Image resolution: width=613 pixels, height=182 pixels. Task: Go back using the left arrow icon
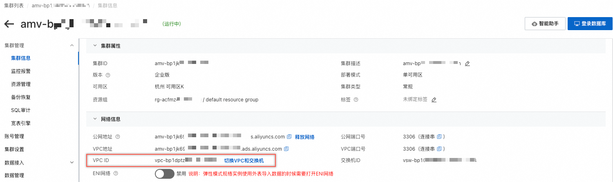(9, 24)
